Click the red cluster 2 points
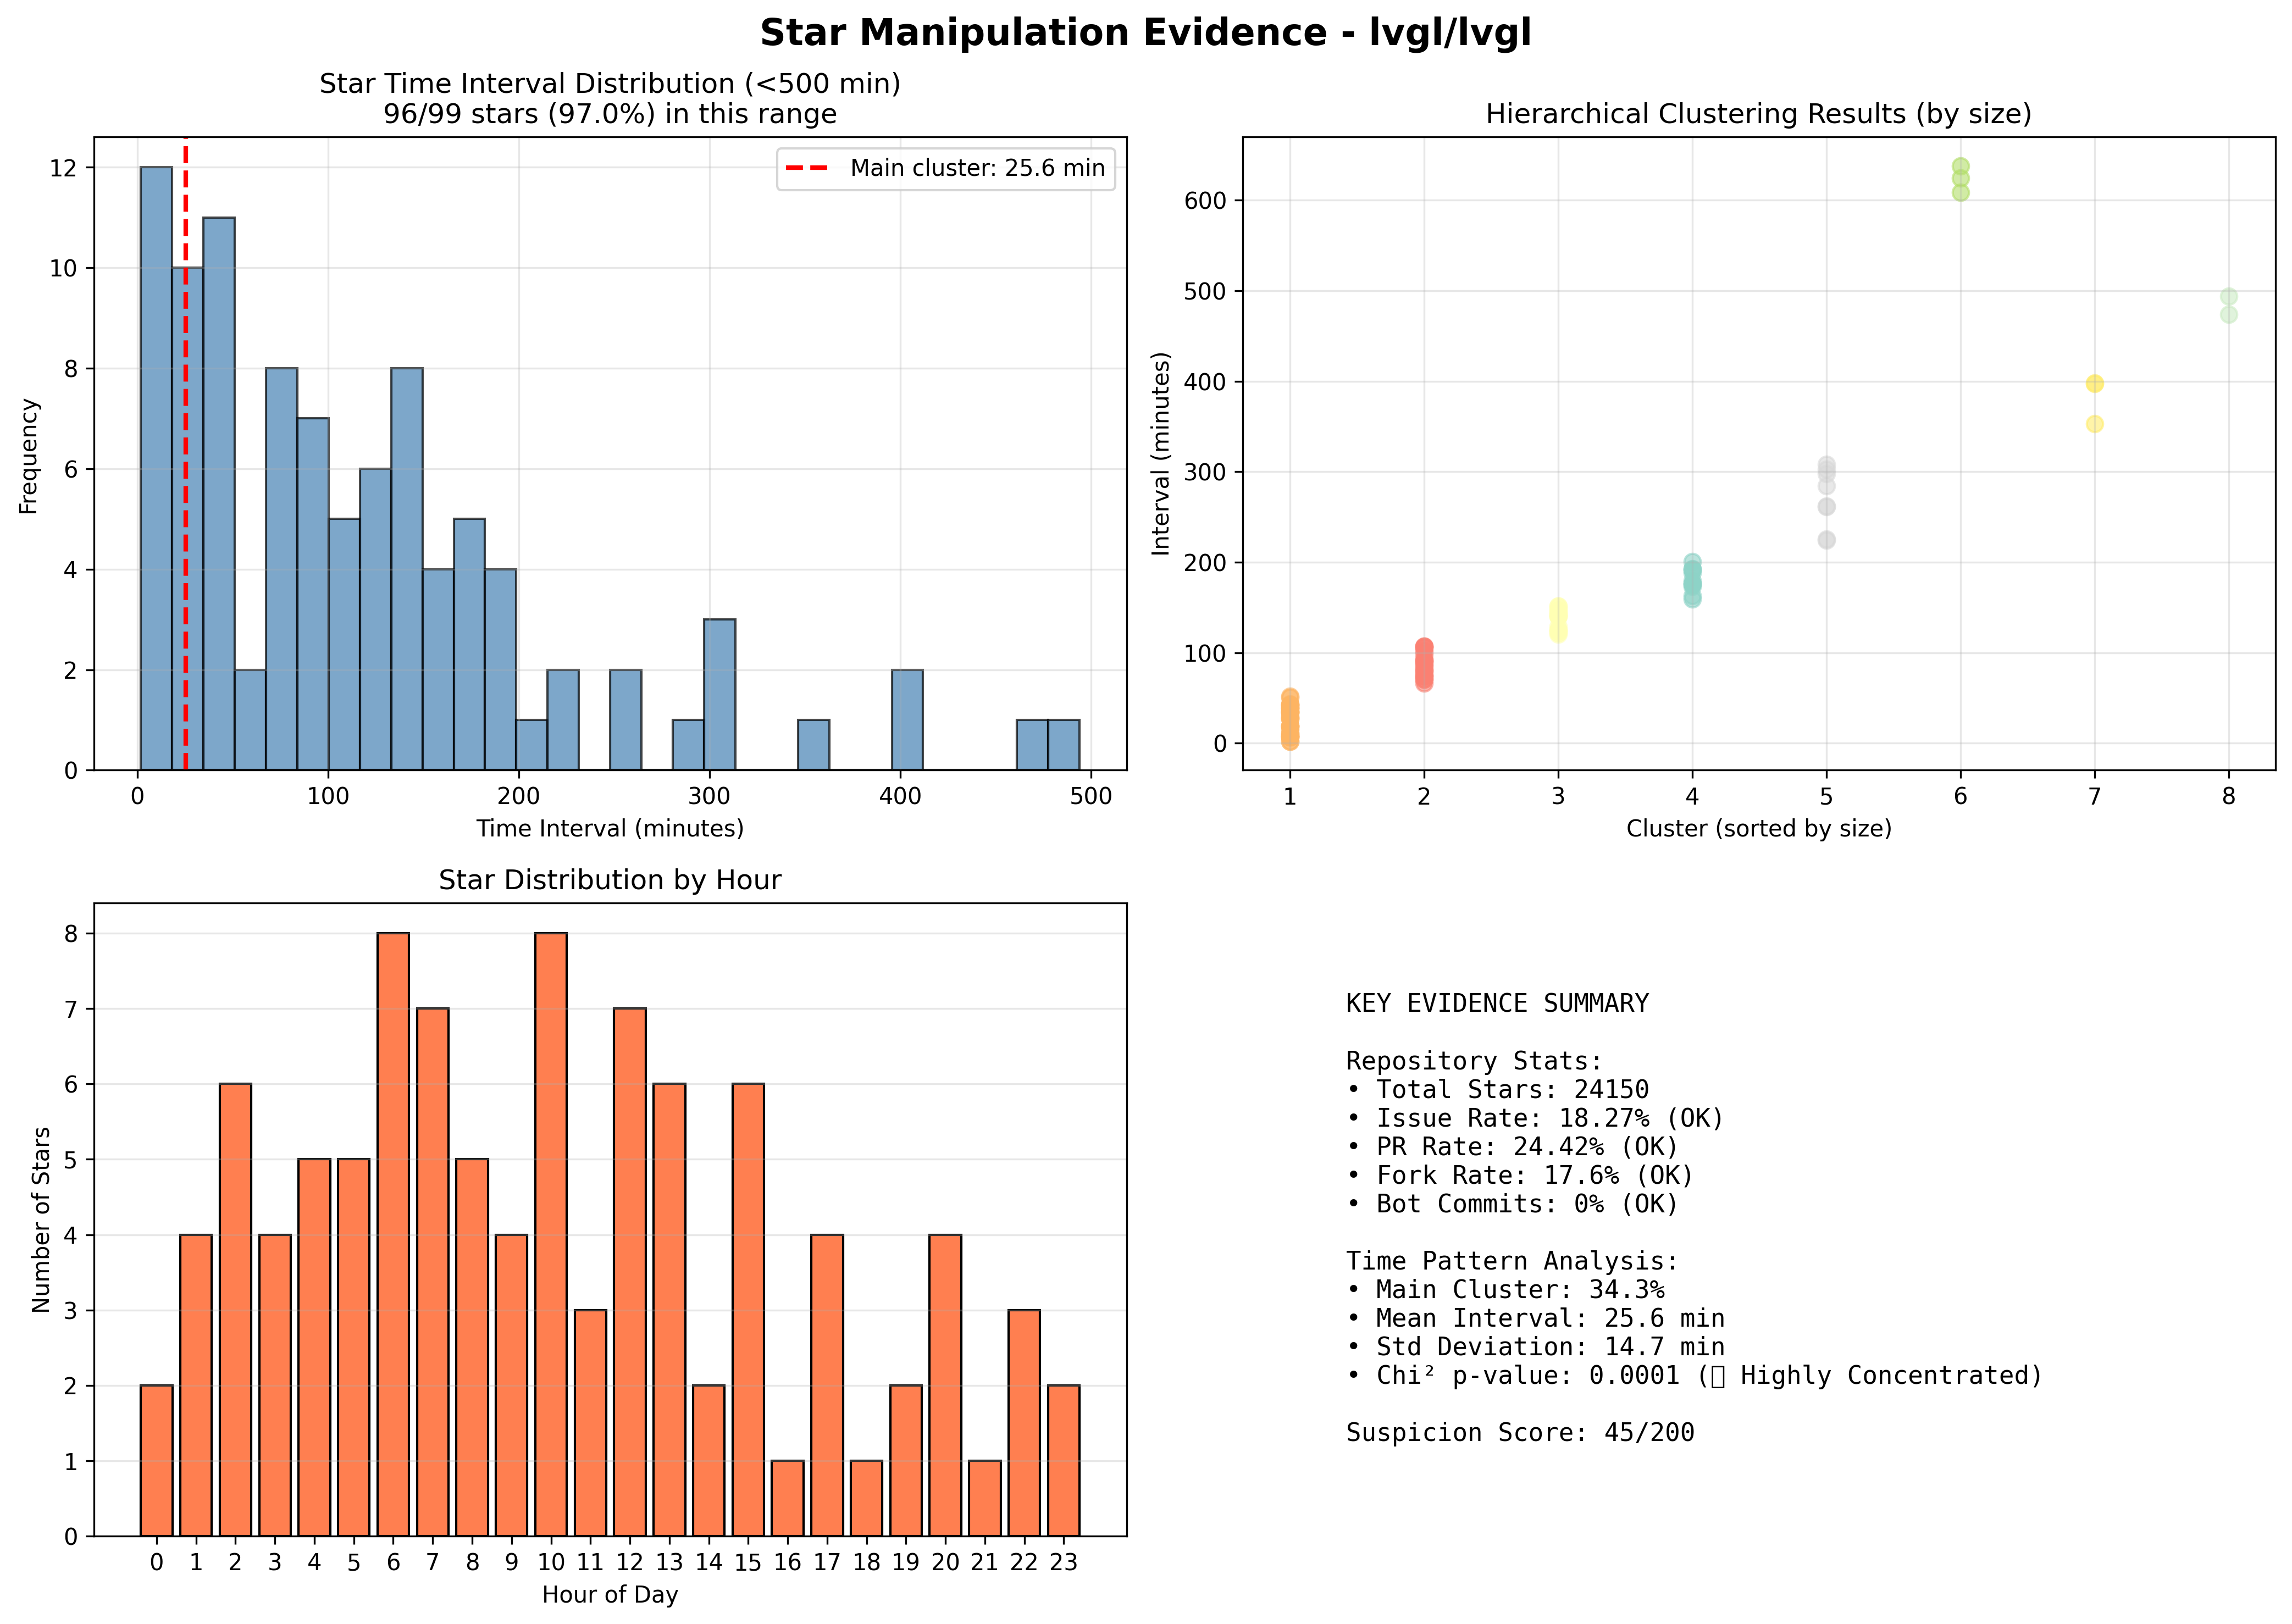Image resolution: width=2292 pixels, height=1624 pixels. click(x=1424, y=665)
